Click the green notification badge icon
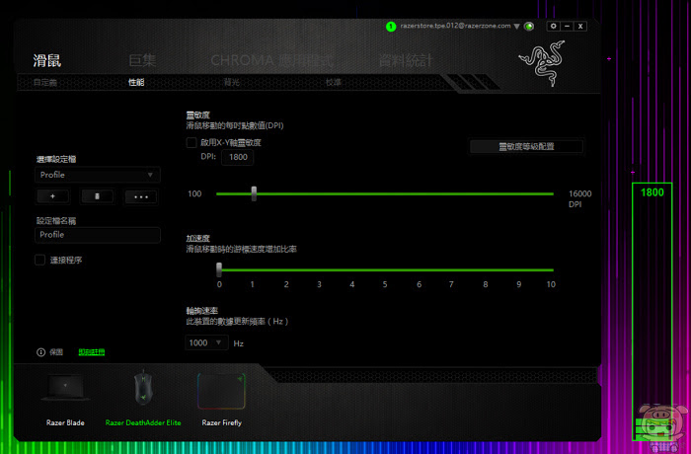The image size is (691, 454). pos(391,27)
